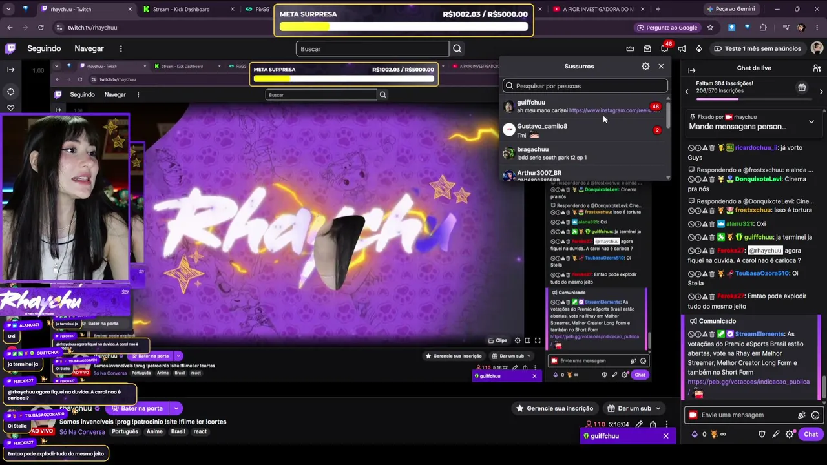Close the guiffchuu whisper tab at bottom
827x465 pixels.
click(x=665, y=436)
